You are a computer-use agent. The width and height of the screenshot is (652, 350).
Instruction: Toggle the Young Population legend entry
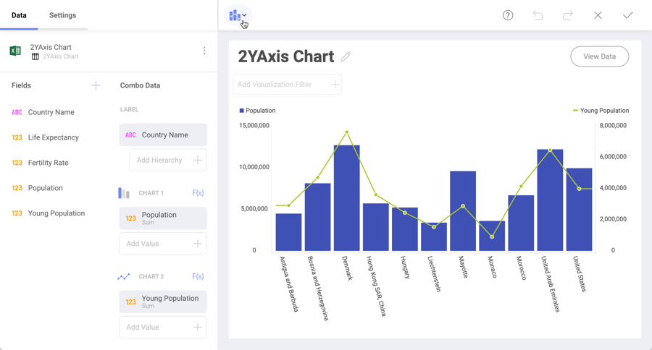tap(601, 111)
